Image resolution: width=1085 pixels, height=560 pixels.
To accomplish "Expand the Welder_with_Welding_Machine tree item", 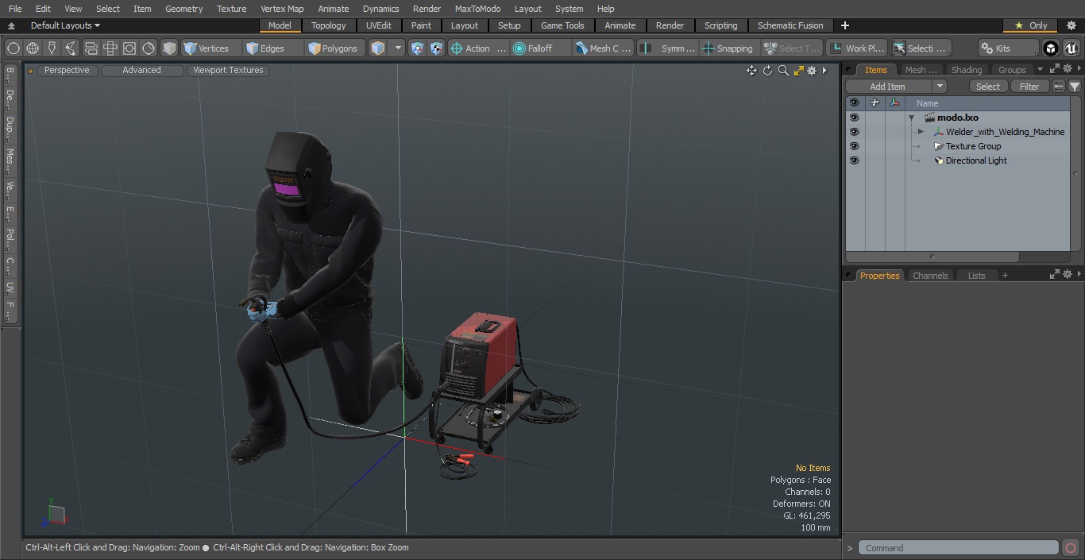I will click(x=921, y=132).
